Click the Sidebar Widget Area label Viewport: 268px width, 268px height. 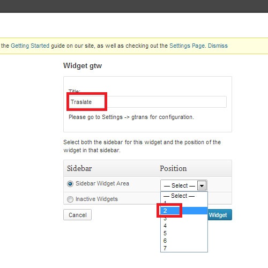102,183
